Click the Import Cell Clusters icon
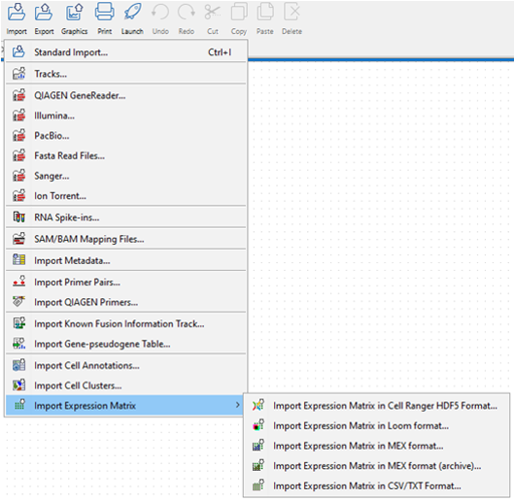 pos(18,385)
